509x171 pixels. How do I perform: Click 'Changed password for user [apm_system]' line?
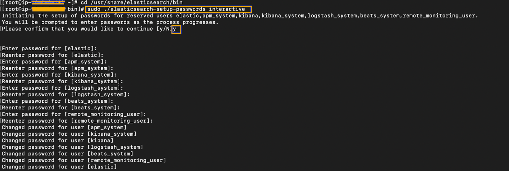(x=64, y=128)
